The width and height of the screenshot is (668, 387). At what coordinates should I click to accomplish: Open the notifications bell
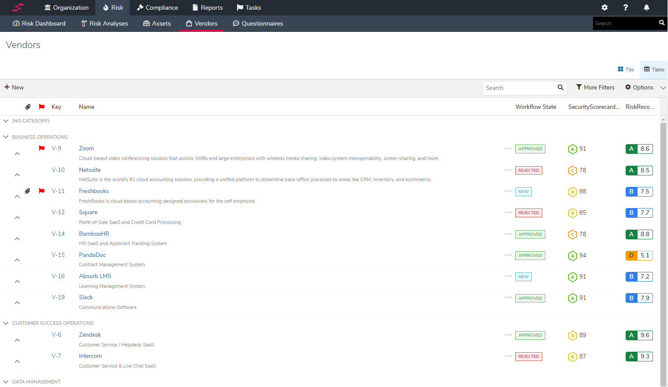646,7
